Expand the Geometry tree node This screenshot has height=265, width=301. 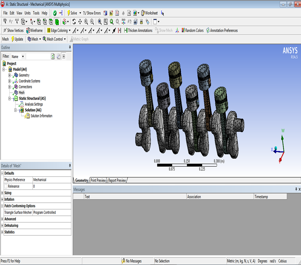pos(9,75)
